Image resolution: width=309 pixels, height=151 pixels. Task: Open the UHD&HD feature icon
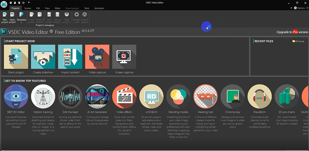click(151, 96)
